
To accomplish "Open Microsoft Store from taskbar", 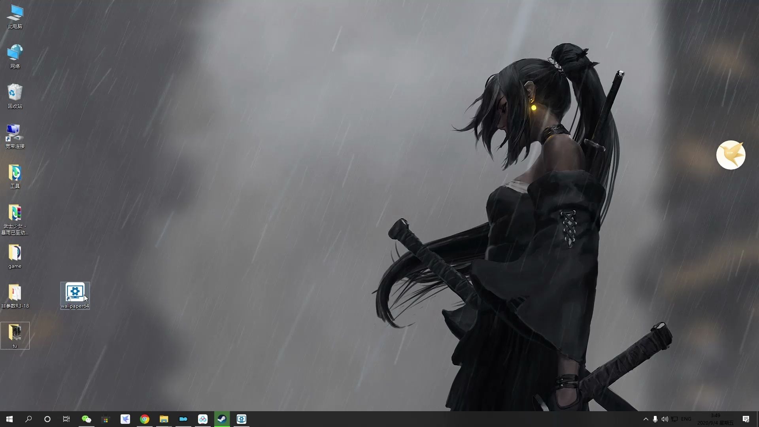I will 106,419.
